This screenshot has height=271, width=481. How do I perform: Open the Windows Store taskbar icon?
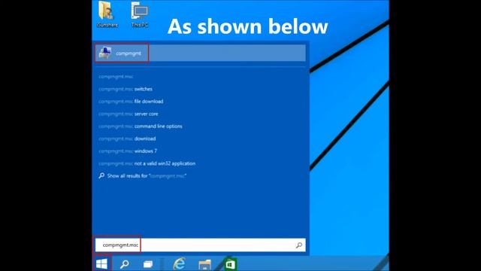231,264
